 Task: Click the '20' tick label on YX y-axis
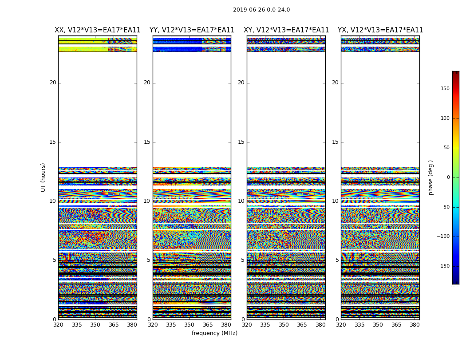(x=335, y=83)
